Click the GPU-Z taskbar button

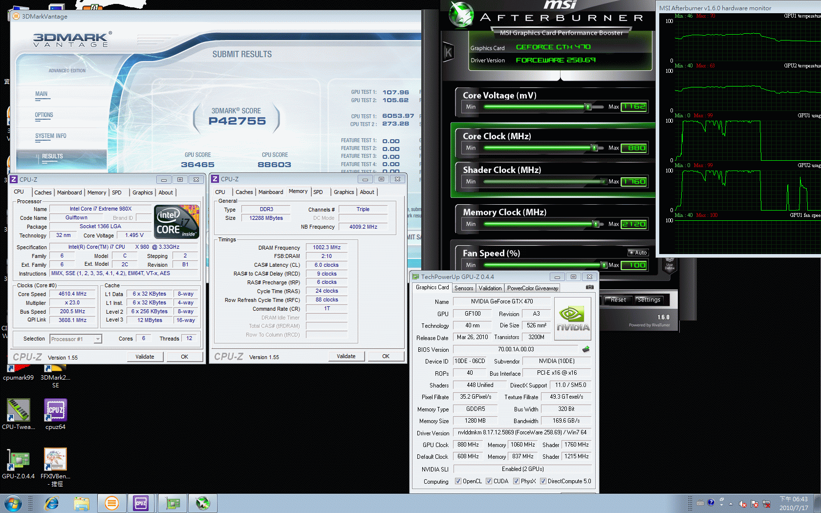173,503
